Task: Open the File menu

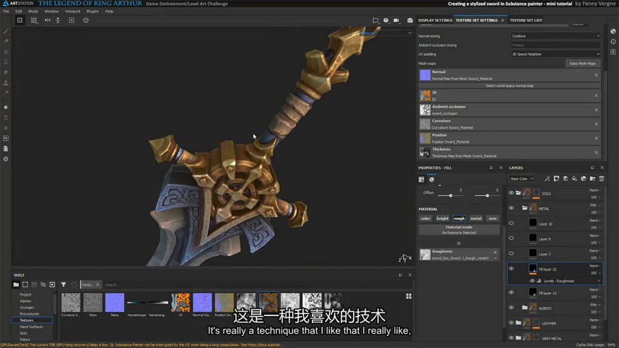Action: point(6,11)
